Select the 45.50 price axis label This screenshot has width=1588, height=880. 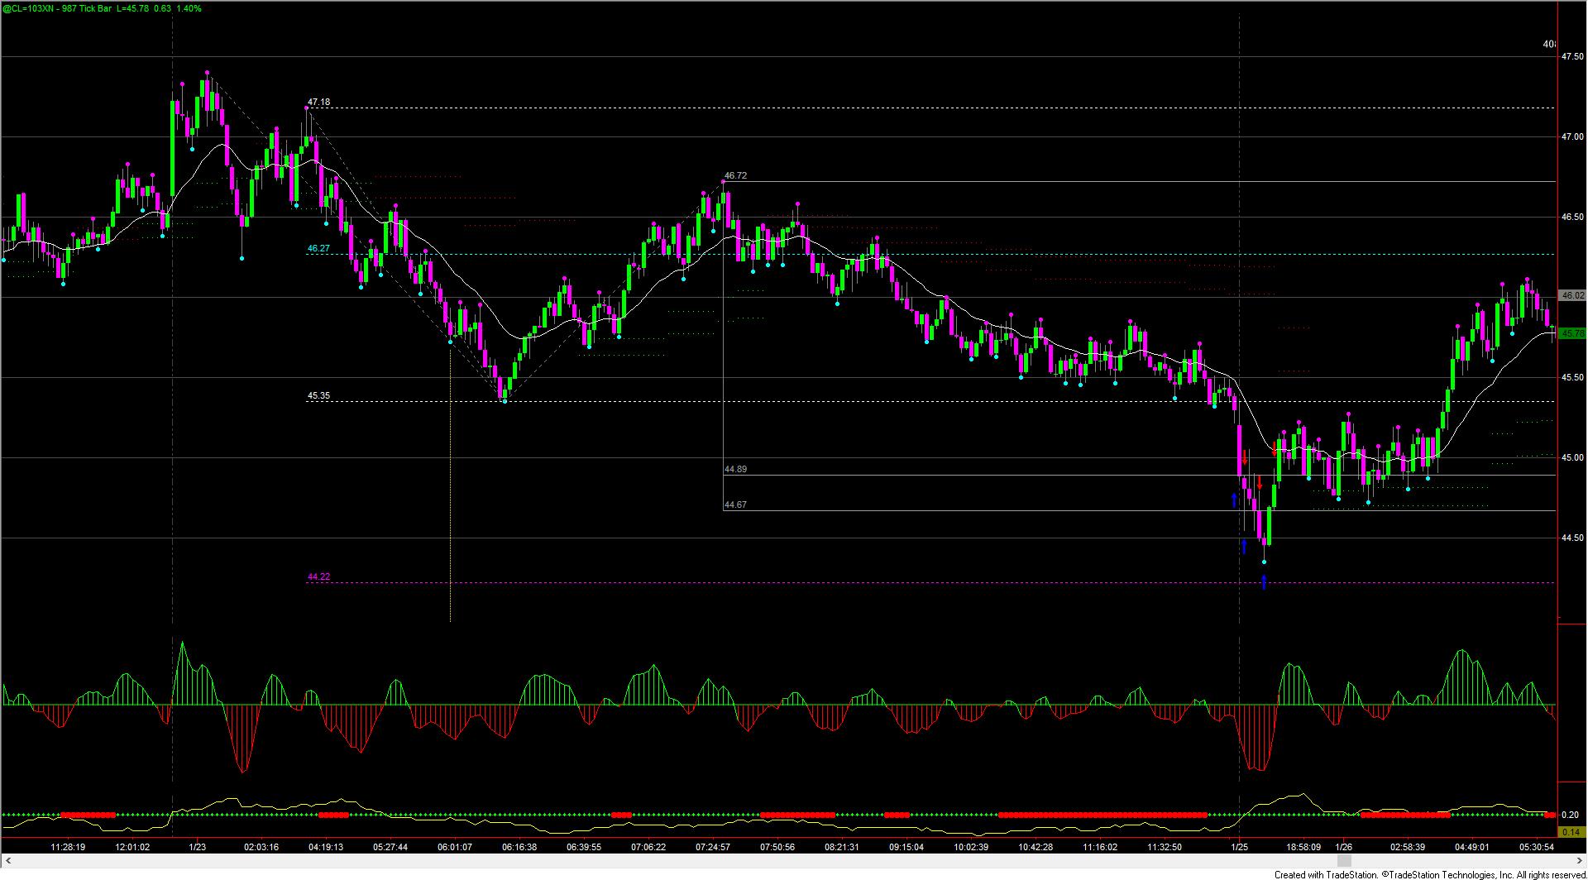[1572, 377]
